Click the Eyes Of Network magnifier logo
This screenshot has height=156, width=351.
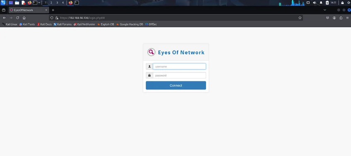(x=151, y=52)
